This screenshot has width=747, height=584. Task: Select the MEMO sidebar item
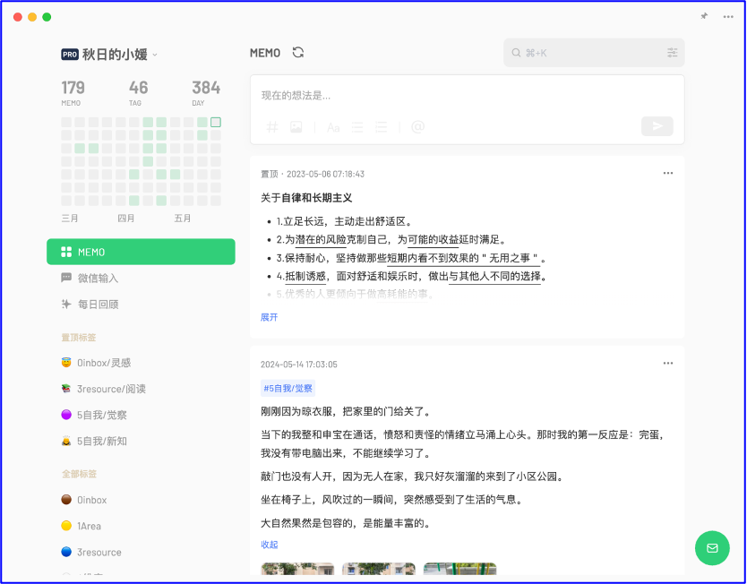[x=141, y=252]
